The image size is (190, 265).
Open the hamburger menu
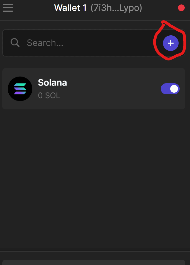[8, 8]
